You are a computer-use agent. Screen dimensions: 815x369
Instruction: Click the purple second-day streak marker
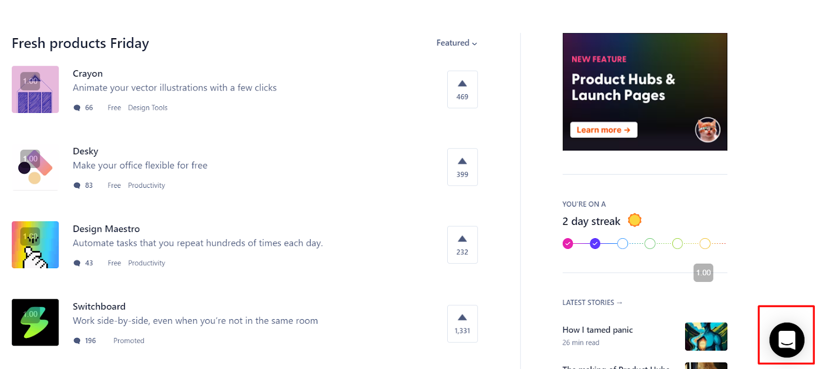(595, 244)
